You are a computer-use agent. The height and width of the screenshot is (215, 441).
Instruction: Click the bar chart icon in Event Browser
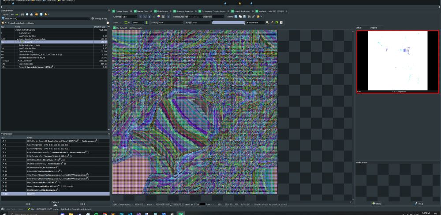point(32,15)
